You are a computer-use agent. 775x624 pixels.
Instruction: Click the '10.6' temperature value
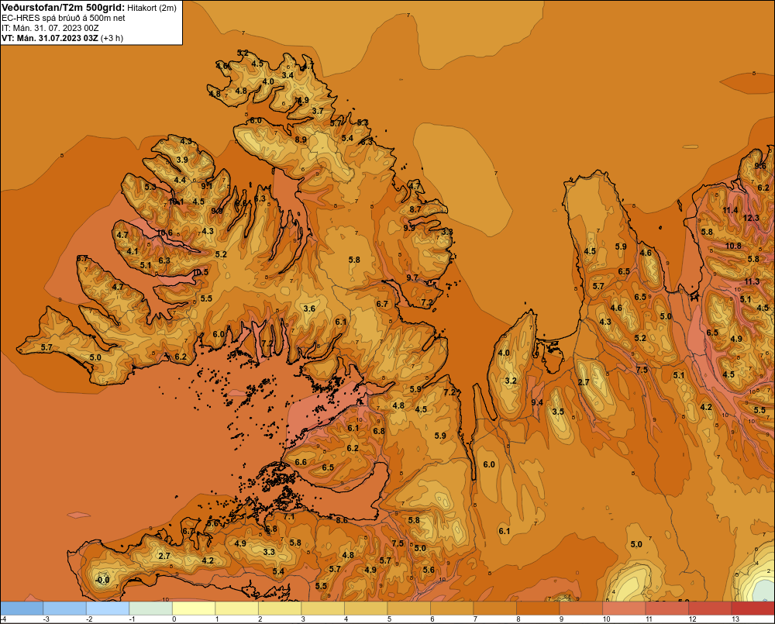[164, 233]
